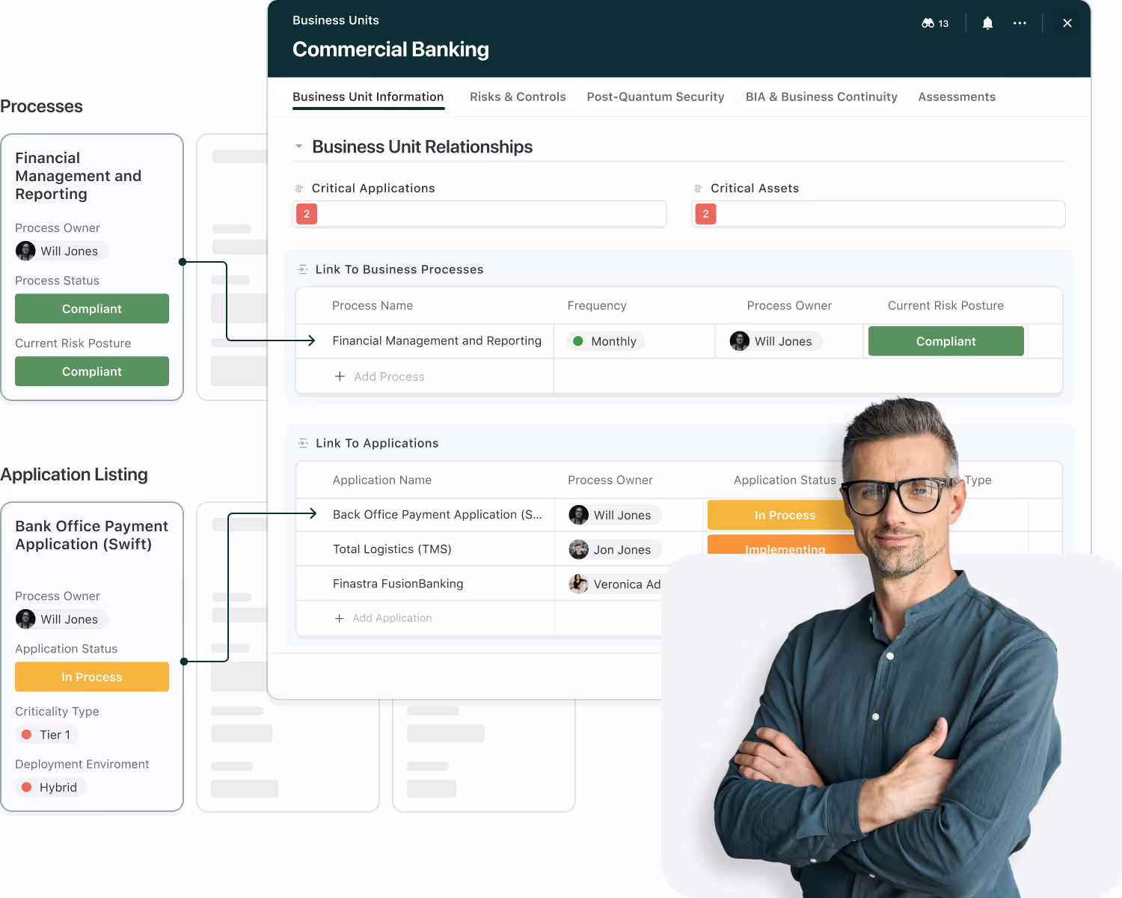This screenshot has width=1122, height=898.
Task: Click the Critical Assets field icon
Action: point(698,189)
